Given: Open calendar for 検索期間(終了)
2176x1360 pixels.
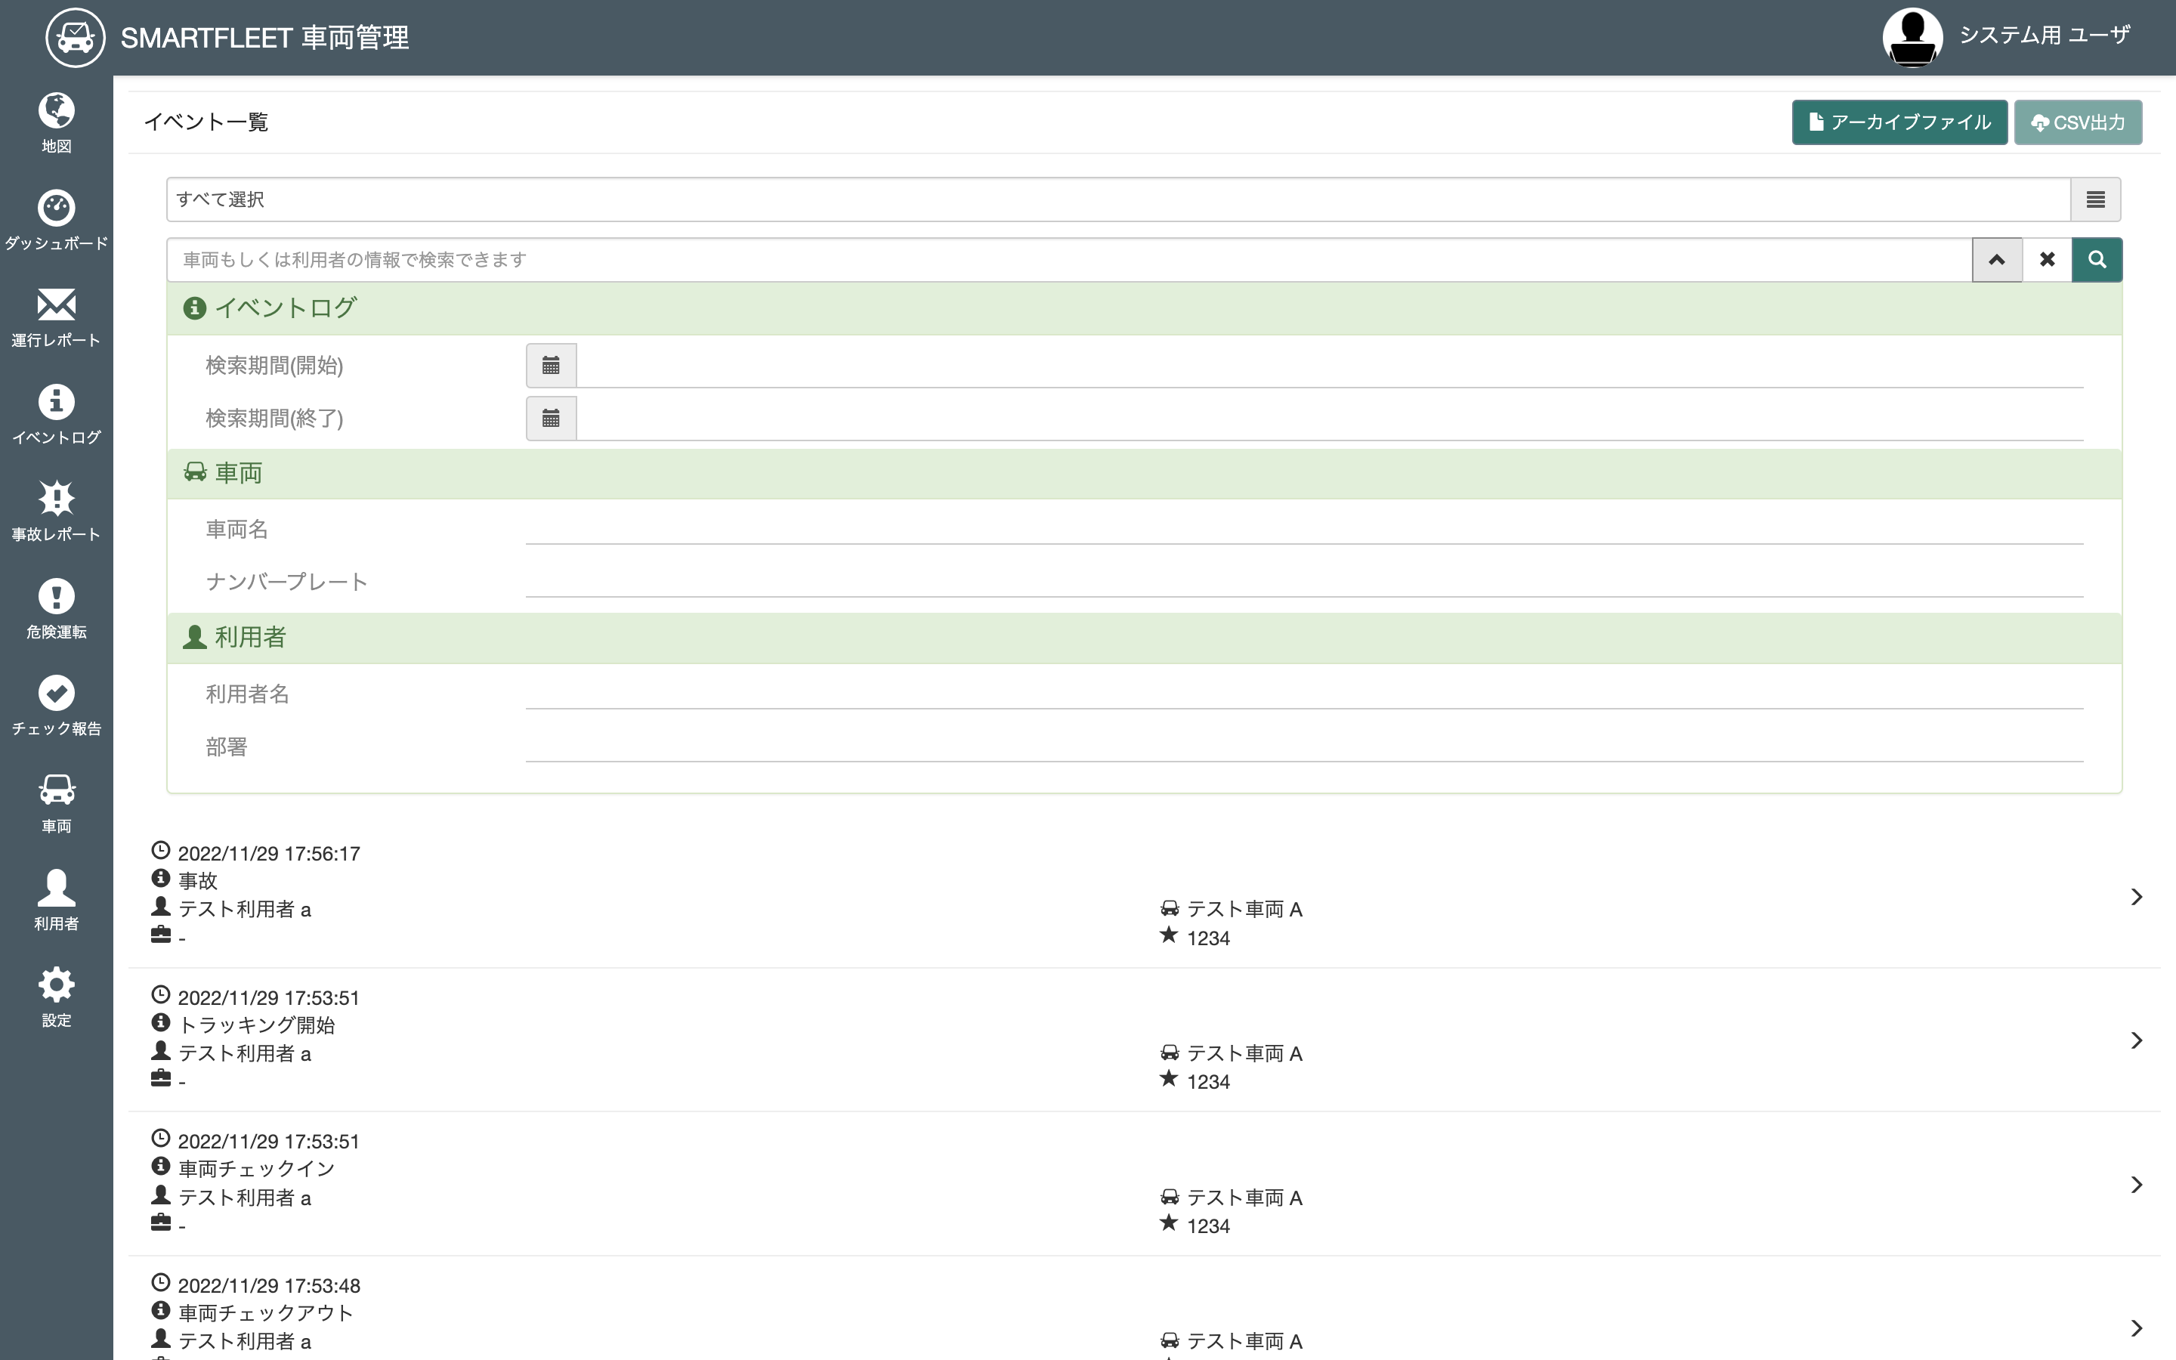Looking at the screenshot, I should pos(552,419).
